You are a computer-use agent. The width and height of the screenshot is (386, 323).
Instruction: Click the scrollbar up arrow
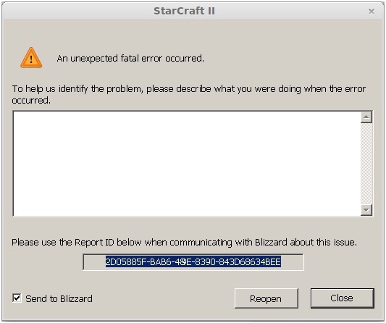[366, 117]
